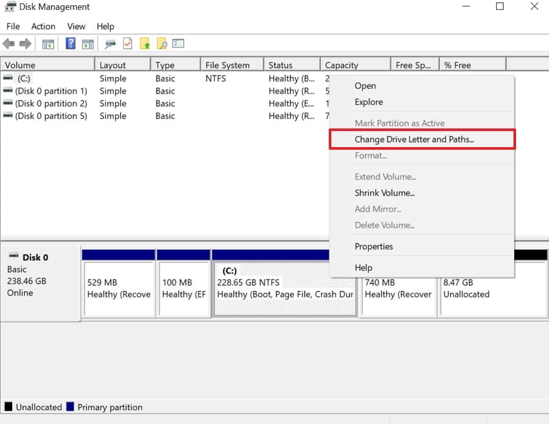Click the greyed Delete Volume entry
549x424 pixels.
pos(422,225)
